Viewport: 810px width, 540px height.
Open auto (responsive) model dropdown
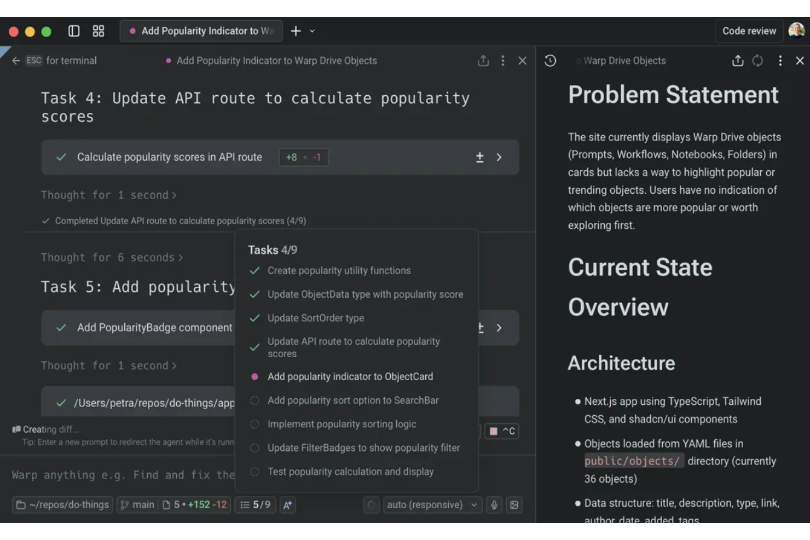click(x=432, y=505)
